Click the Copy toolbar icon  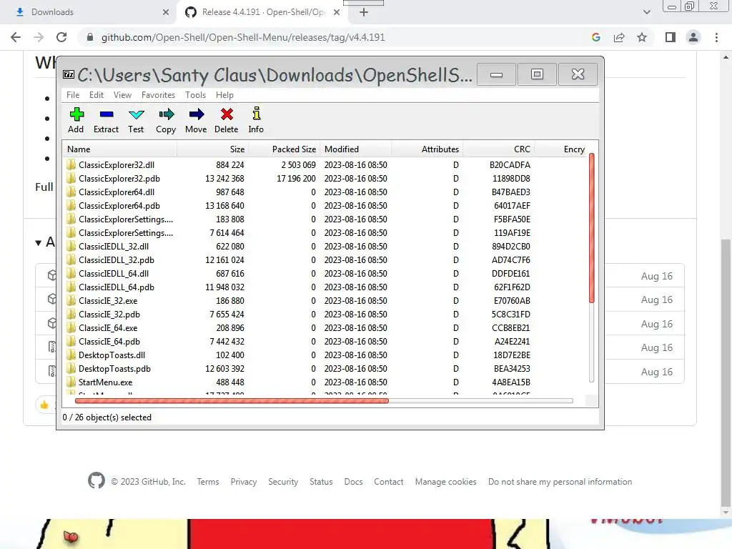point(166,114)
